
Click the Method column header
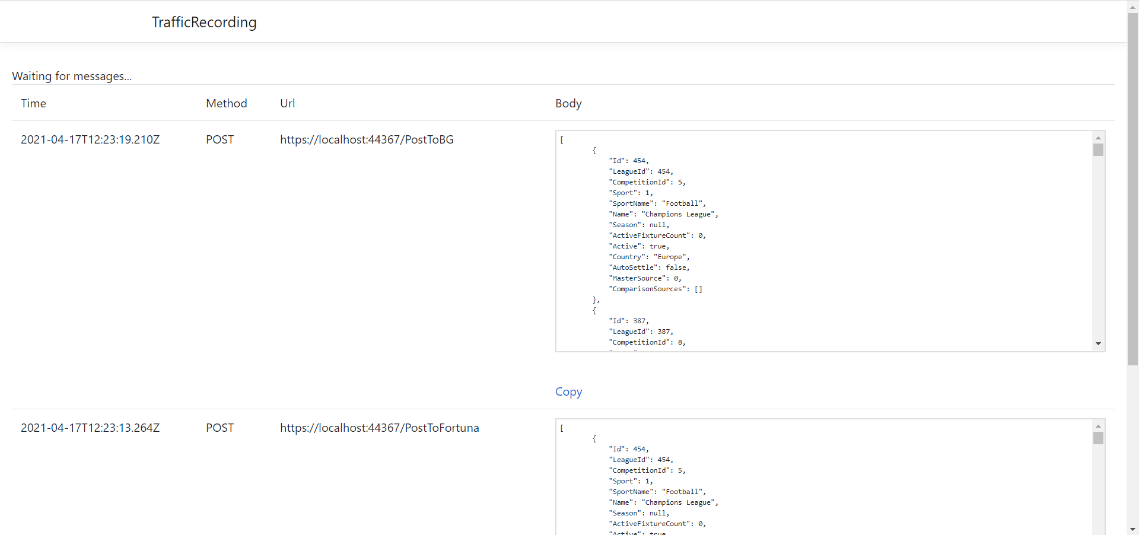(x=227, y=103)
